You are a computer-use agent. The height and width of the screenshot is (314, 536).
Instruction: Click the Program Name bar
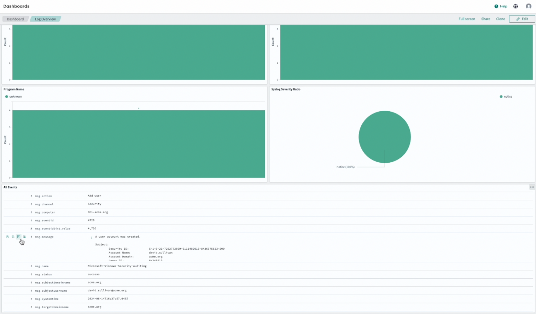coord(139,144)
